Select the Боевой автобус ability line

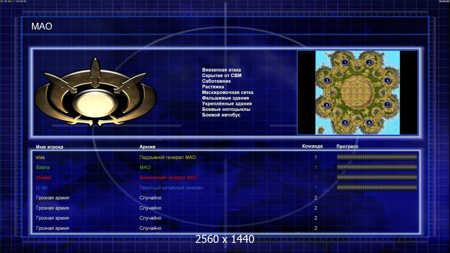pyautogui.click(x=221, y=115)
